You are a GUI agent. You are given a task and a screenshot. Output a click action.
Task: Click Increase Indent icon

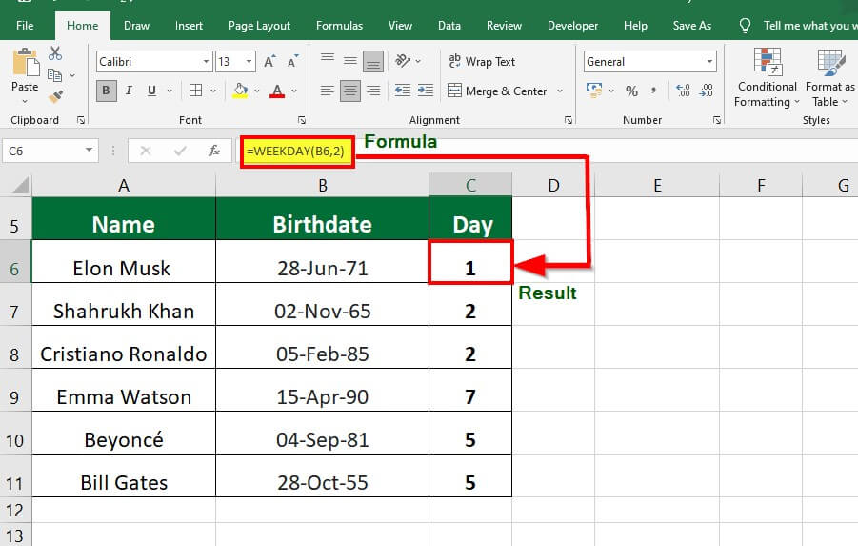coord(425,91)
